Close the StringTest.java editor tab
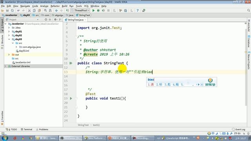 (x=85, y=20)
